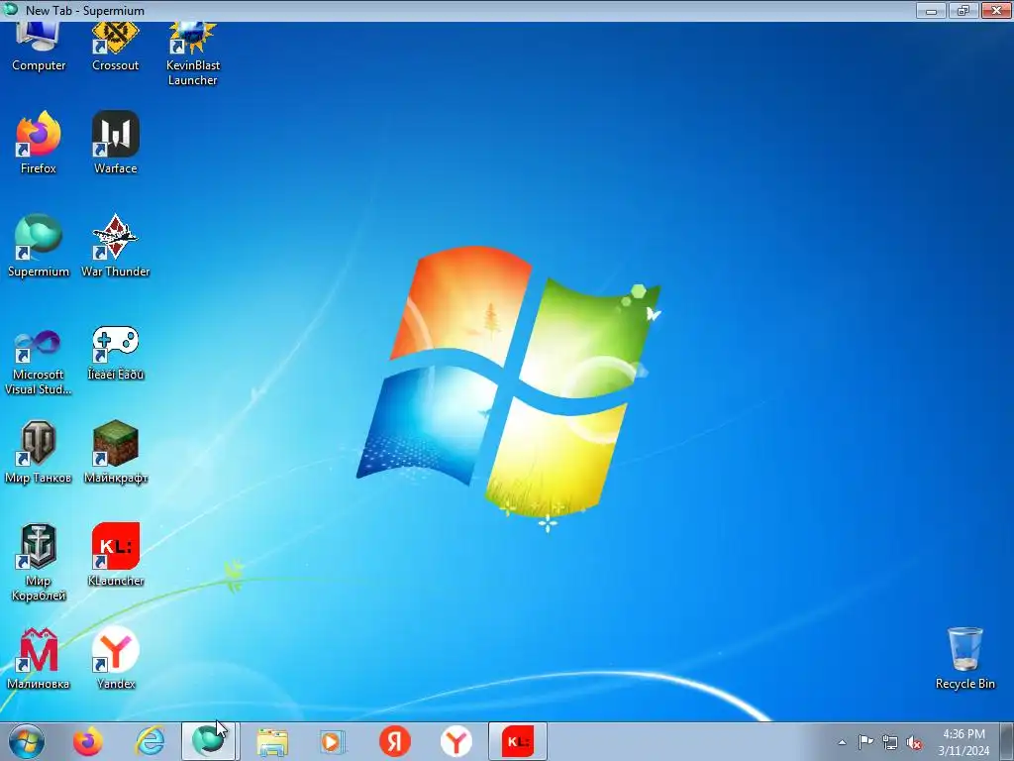Open Firefox desktop shortcut
Viewport: 1014px width, 761px height.
click(x=39, y=143)
